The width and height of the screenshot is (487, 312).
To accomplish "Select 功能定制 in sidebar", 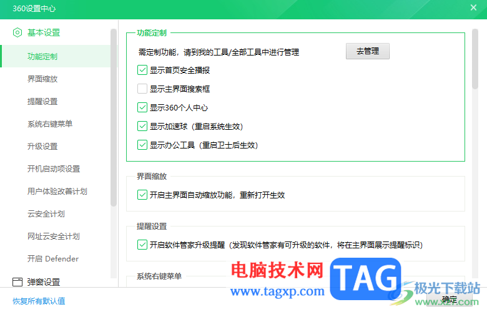I will point(56,57).
